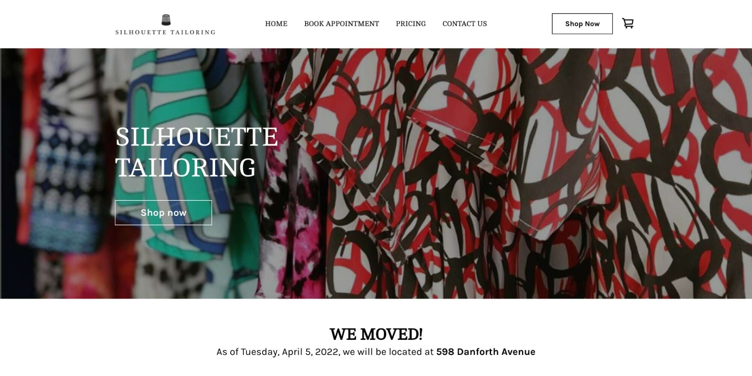The width and height of the screenshot is (752, 376).
Task: Open the Contact Us page
Action: (465, 24)
